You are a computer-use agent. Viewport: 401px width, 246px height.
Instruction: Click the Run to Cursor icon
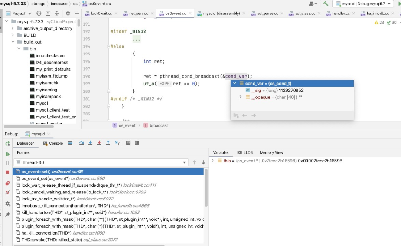tap(117, 143)
